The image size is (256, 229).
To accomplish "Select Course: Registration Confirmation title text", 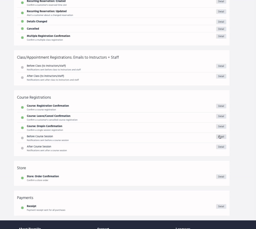I will pos(48,106).
